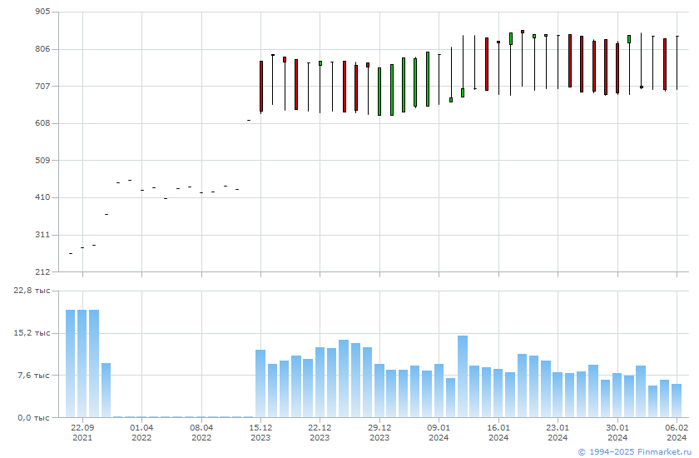The height and width of the screenshot is (458, 699).
Task: Click the volume bar above 22.09 2021
Action: pyautogui.click(x=82, y=363)
